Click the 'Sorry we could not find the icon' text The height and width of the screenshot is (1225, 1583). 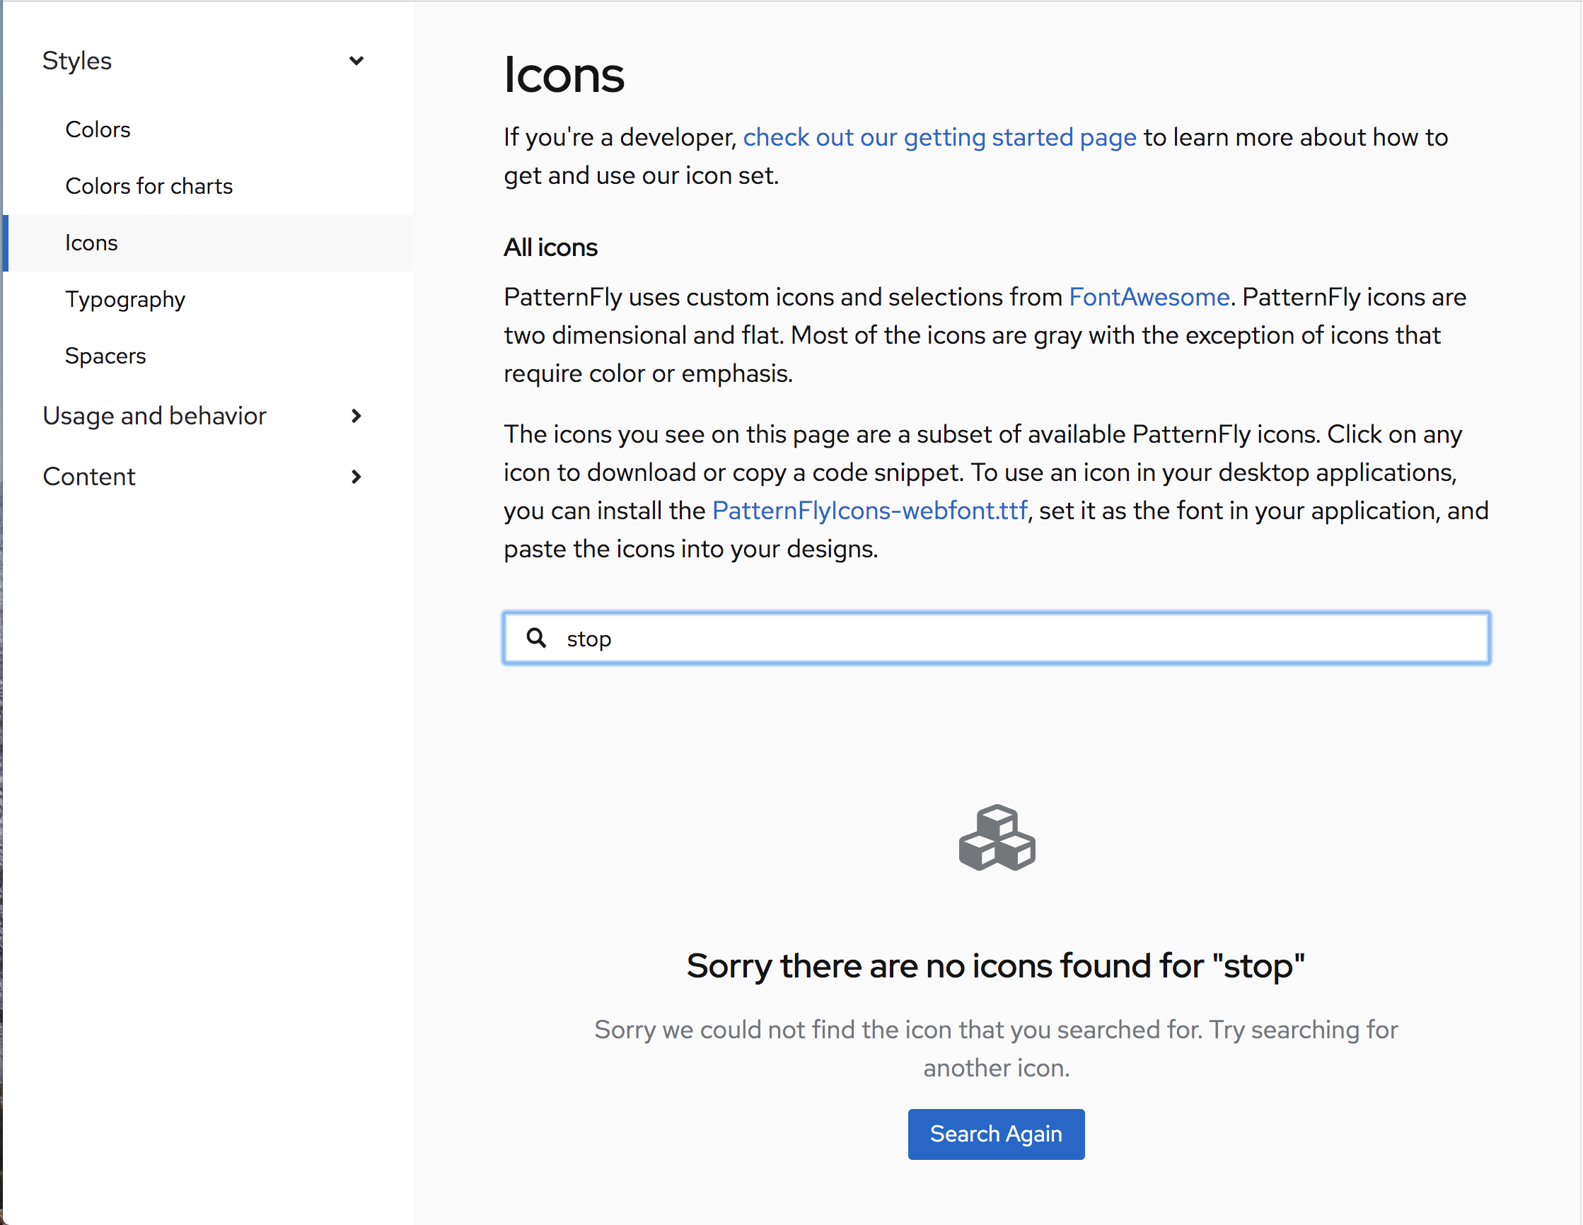click(996, 1049)
